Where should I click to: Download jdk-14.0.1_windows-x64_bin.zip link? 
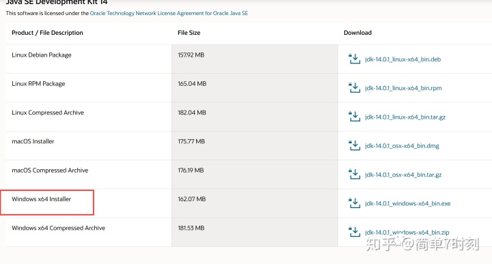click(x=407, y=233)
